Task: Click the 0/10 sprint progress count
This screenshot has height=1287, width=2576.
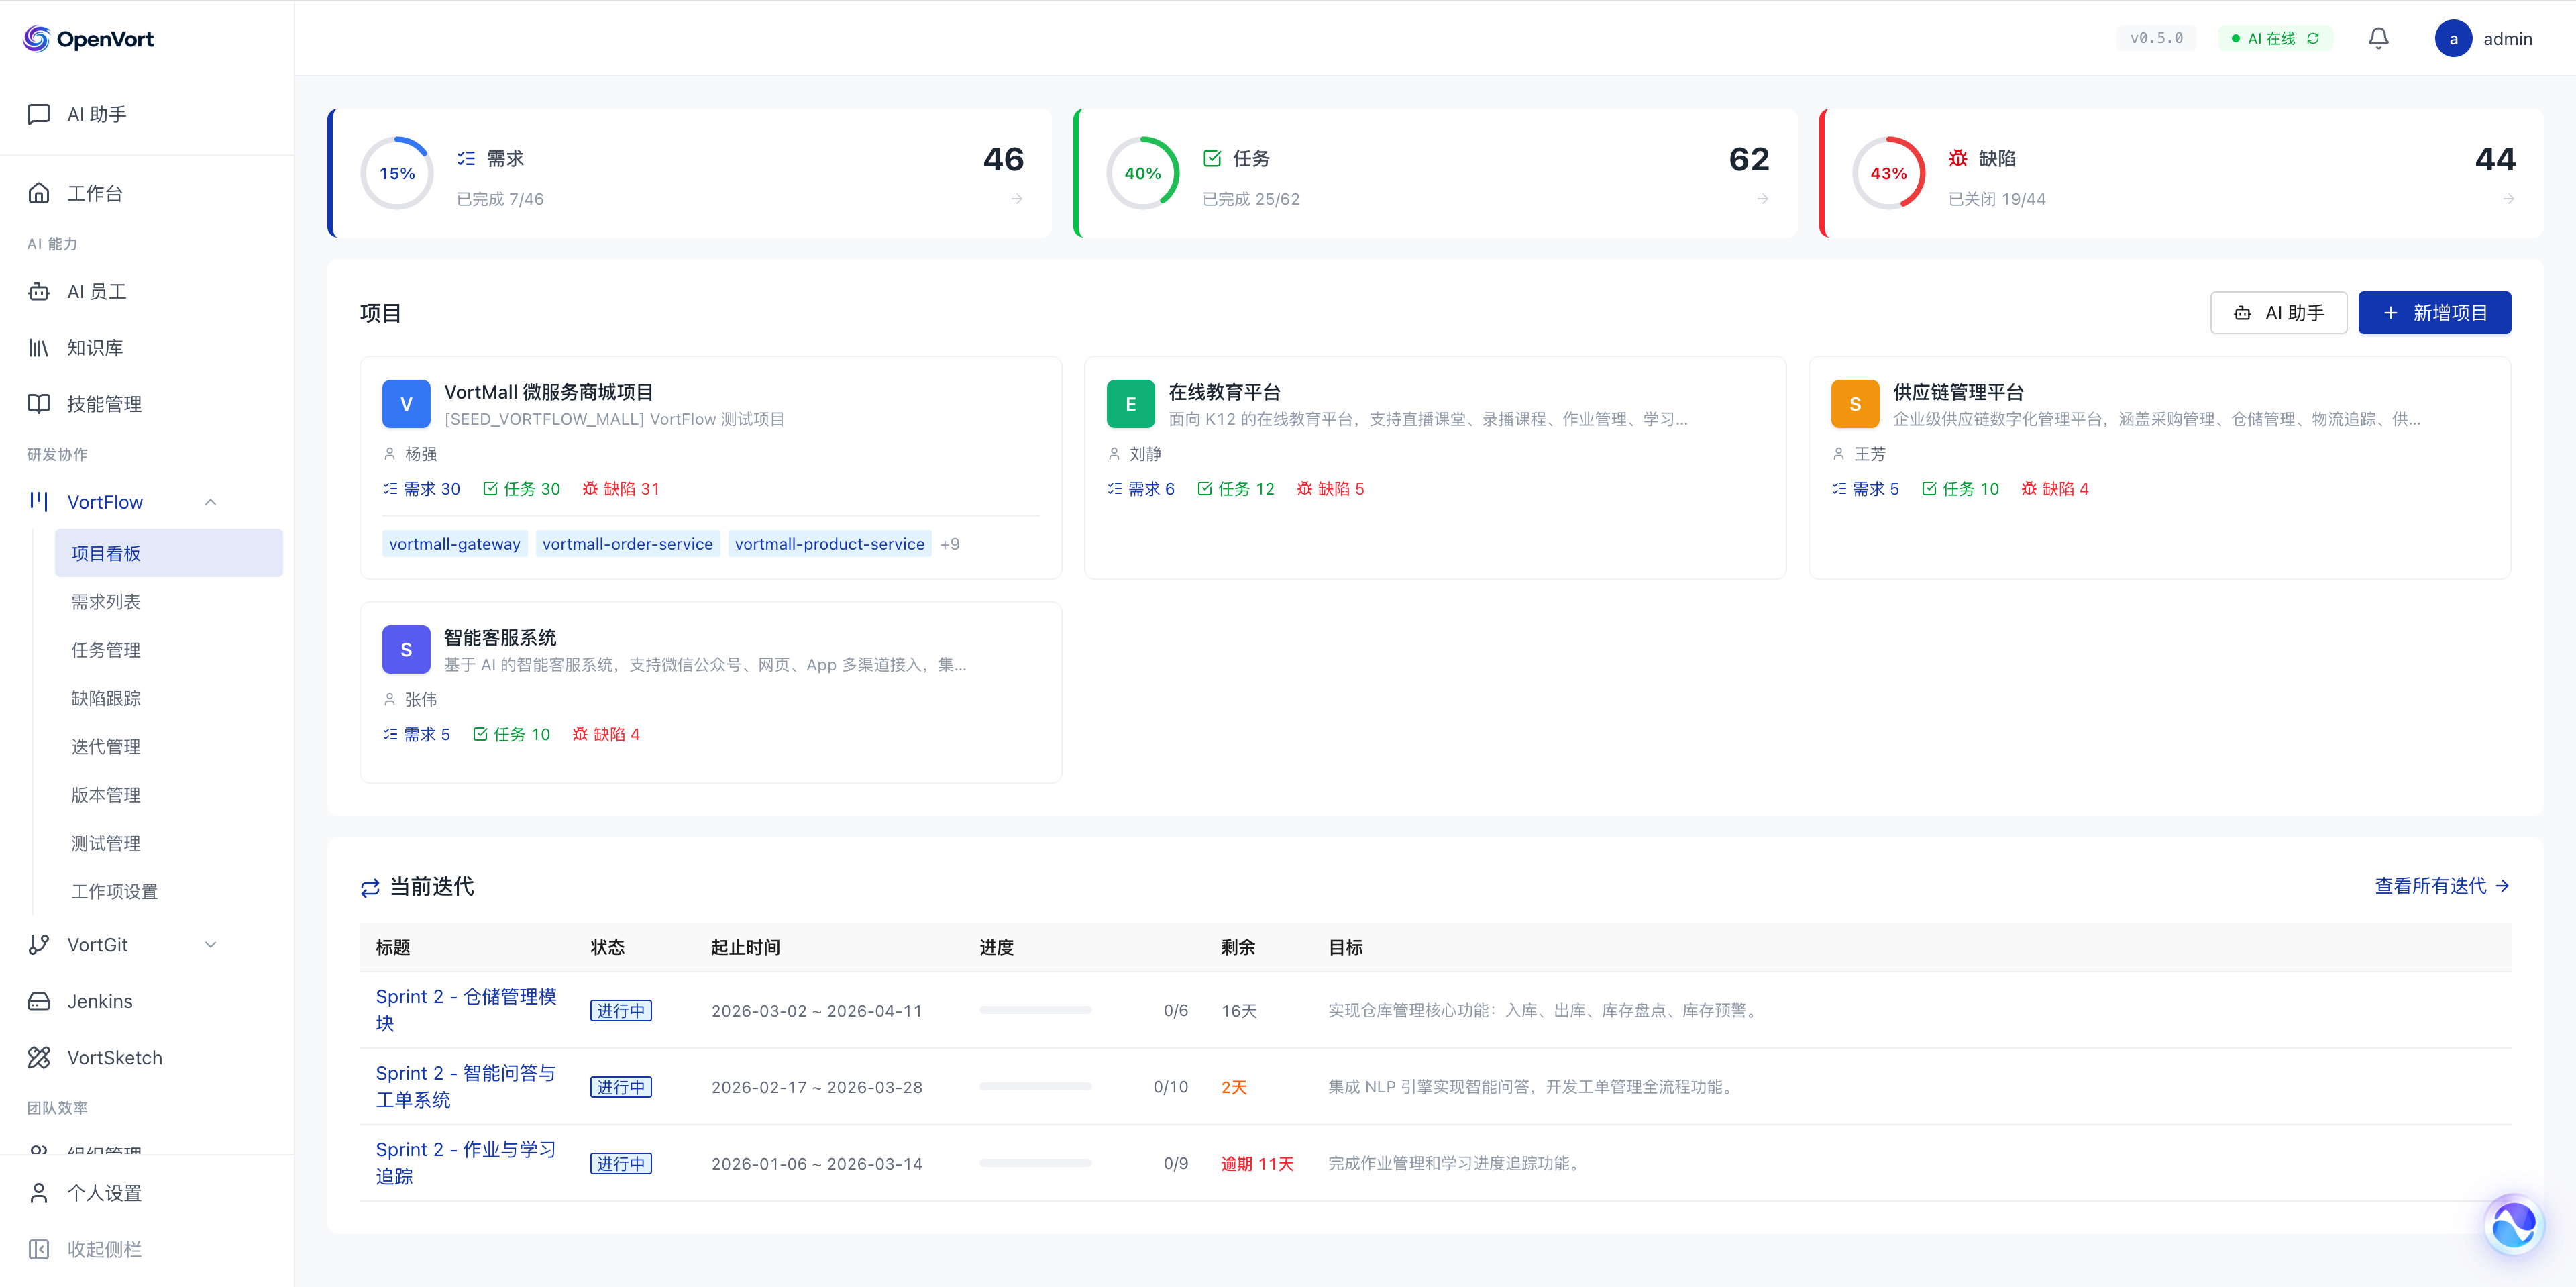Action: coord(1171,1086)
